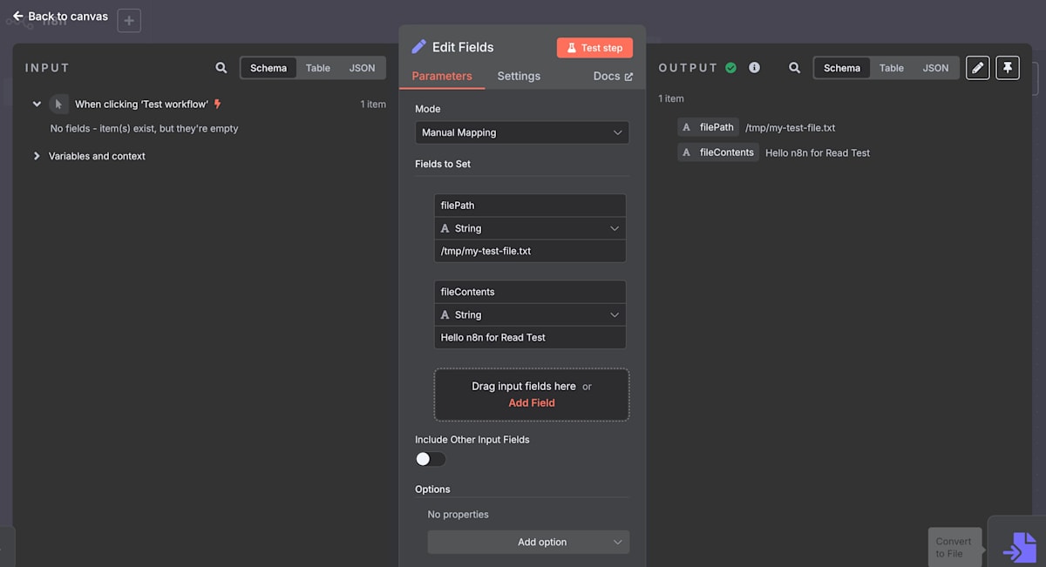
Task: Open the Convert to File node icon
Action: click(1018, 547)
